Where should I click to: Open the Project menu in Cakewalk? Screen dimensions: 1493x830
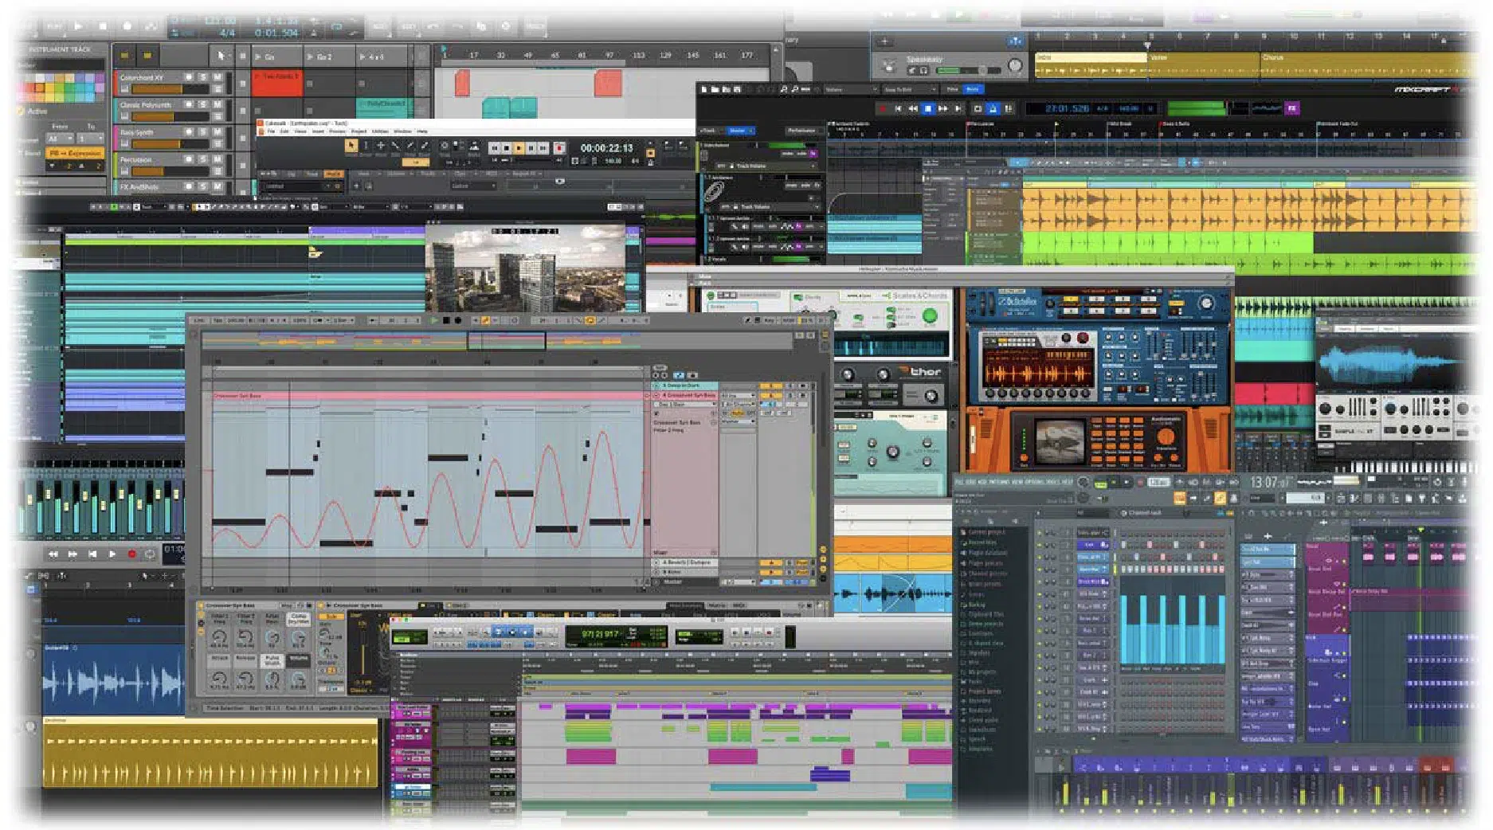click(359, 131)
